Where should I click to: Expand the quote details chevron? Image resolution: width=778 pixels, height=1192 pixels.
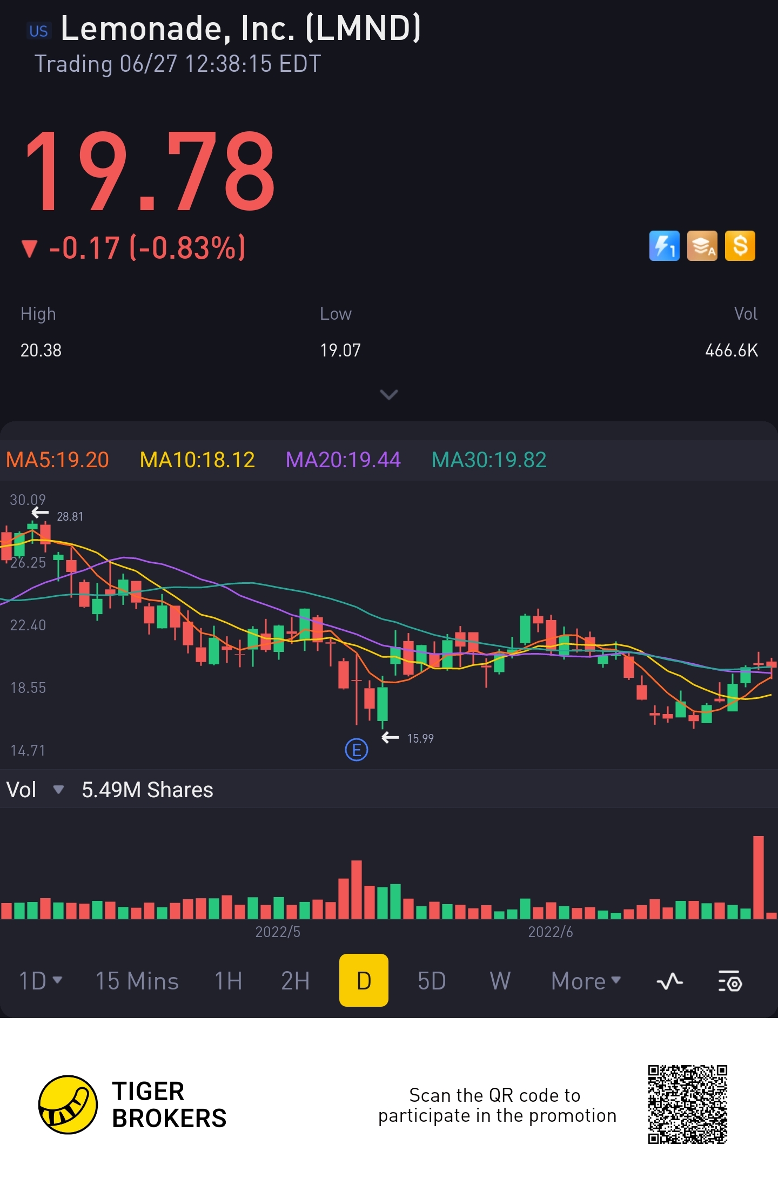389,395
